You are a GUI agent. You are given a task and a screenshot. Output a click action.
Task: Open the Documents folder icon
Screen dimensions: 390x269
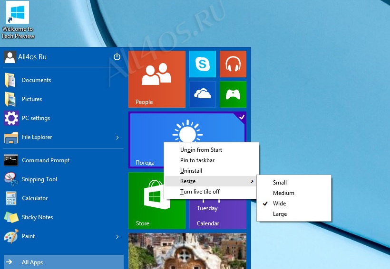10,80
